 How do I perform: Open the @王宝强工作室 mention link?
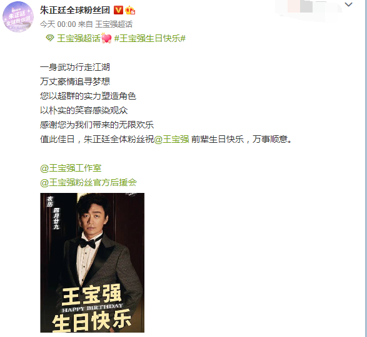click(71, 168)
